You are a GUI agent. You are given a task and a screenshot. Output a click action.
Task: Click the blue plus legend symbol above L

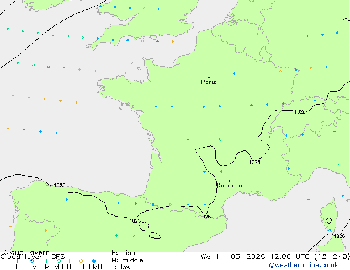coord(17,261)
